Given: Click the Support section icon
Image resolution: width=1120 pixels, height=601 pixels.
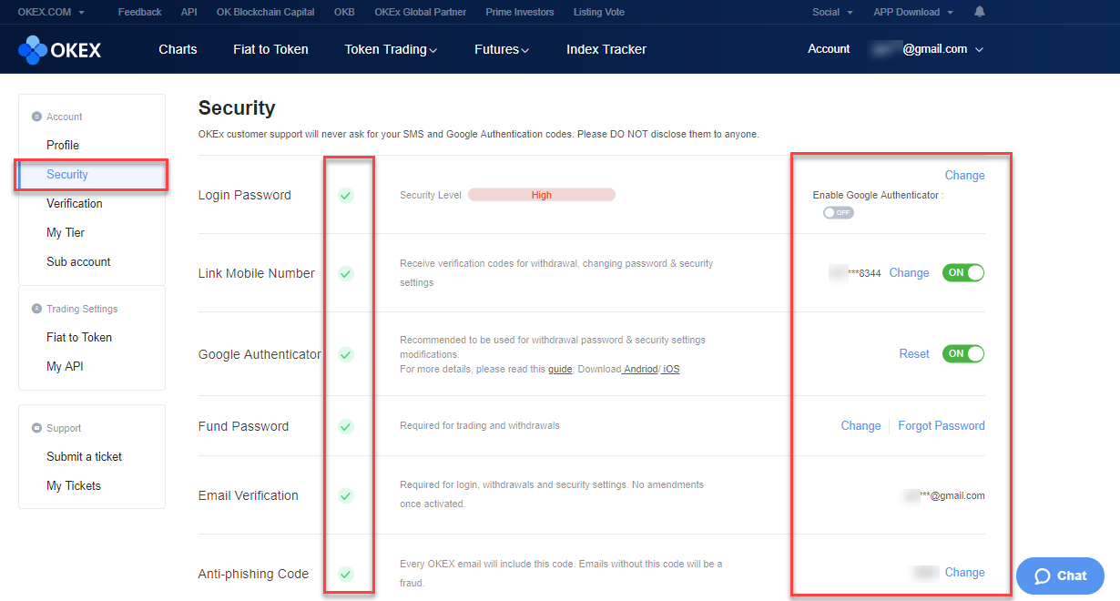Looking at the screenshot, I should 36,428.
